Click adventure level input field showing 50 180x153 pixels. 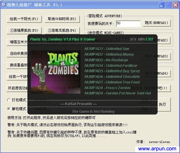tap(128, 24)
